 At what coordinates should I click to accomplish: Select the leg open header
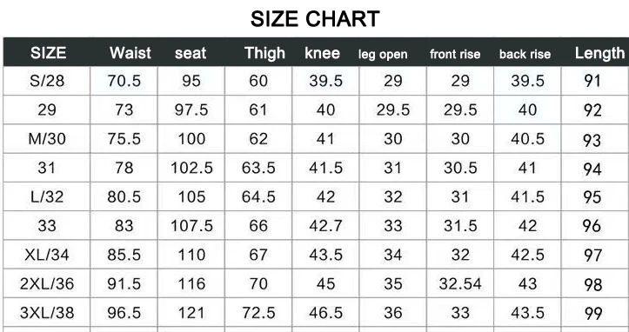[x=383, y=54]
